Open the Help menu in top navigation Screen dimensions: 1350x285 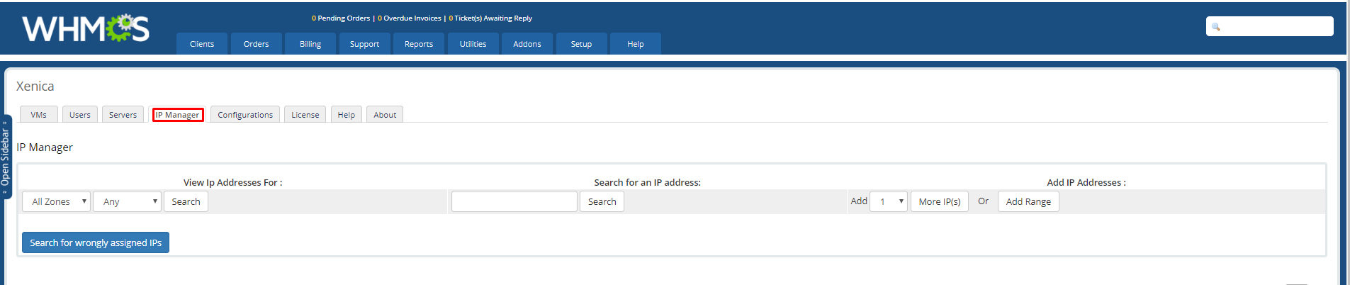636,44
